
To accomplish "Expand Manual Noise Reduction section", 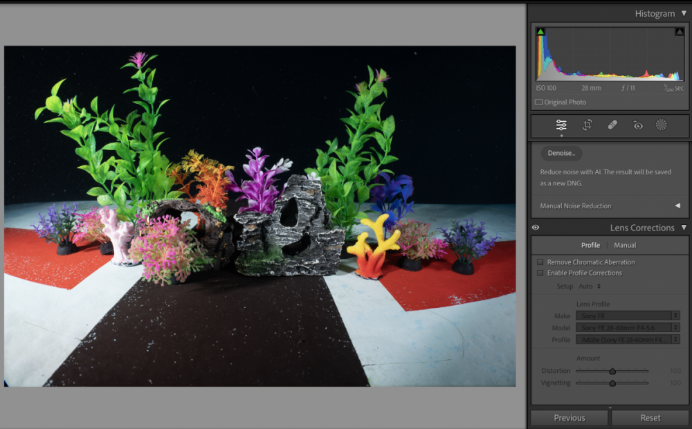I will pyautogui.click(x=677, y=206).
